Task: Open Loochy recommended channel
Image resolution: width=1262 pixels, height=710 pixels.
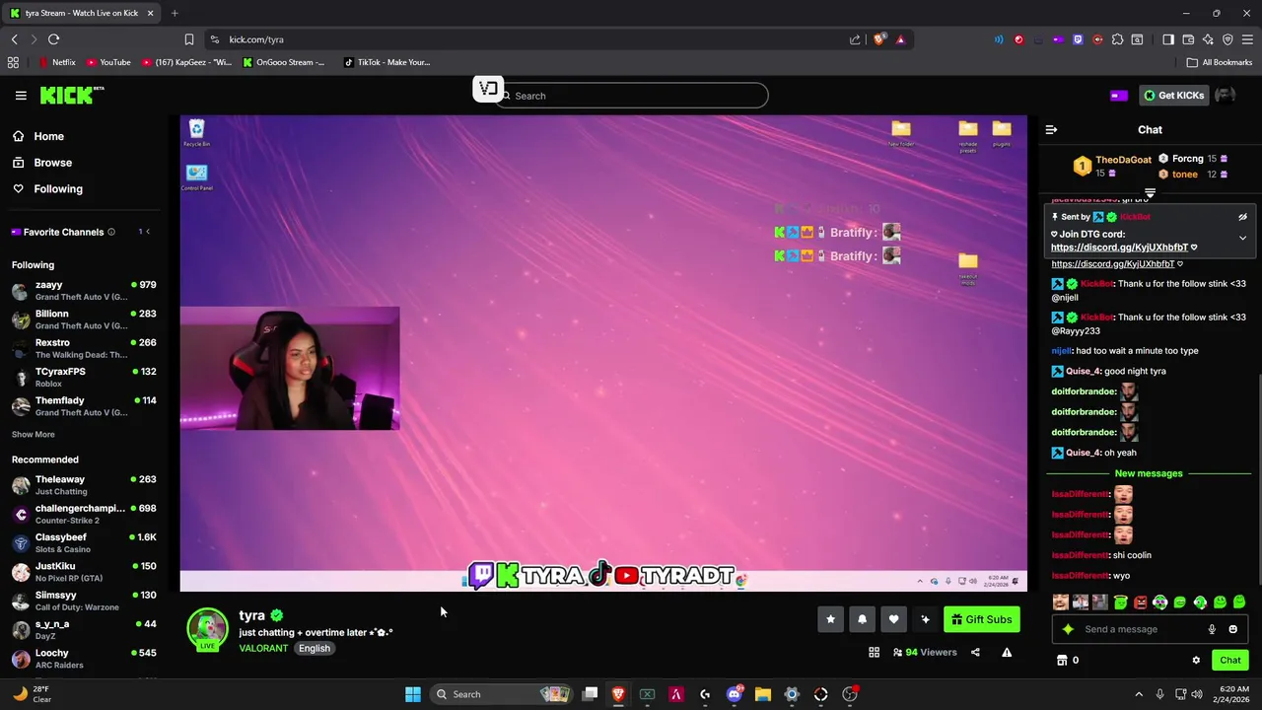Action: pos(84,659)
